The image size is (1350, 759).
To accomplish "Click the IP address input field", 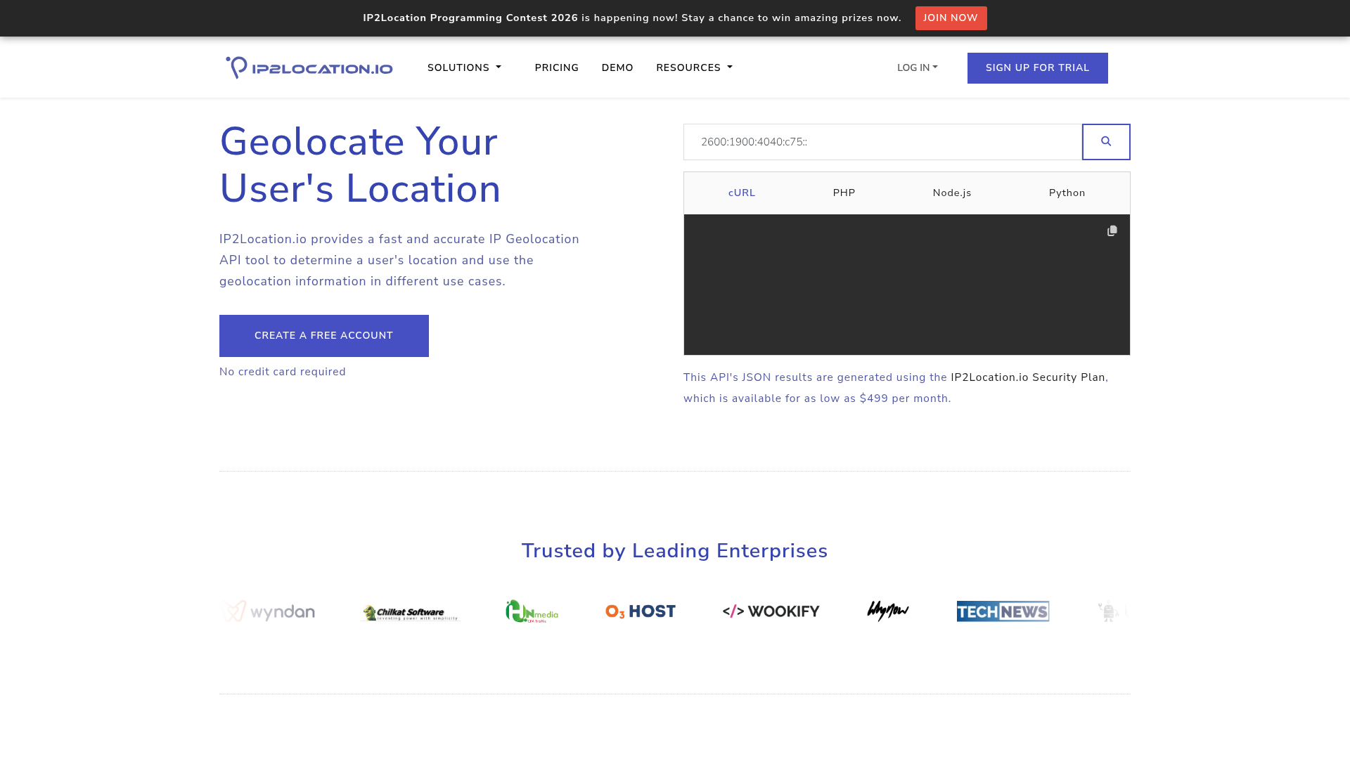I will tap(883, 142).
